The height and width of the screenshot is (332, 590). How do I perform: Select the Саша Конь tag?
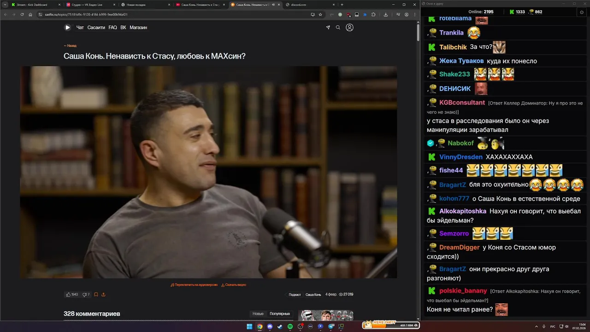pyautogui.click(x=313, y=295)
